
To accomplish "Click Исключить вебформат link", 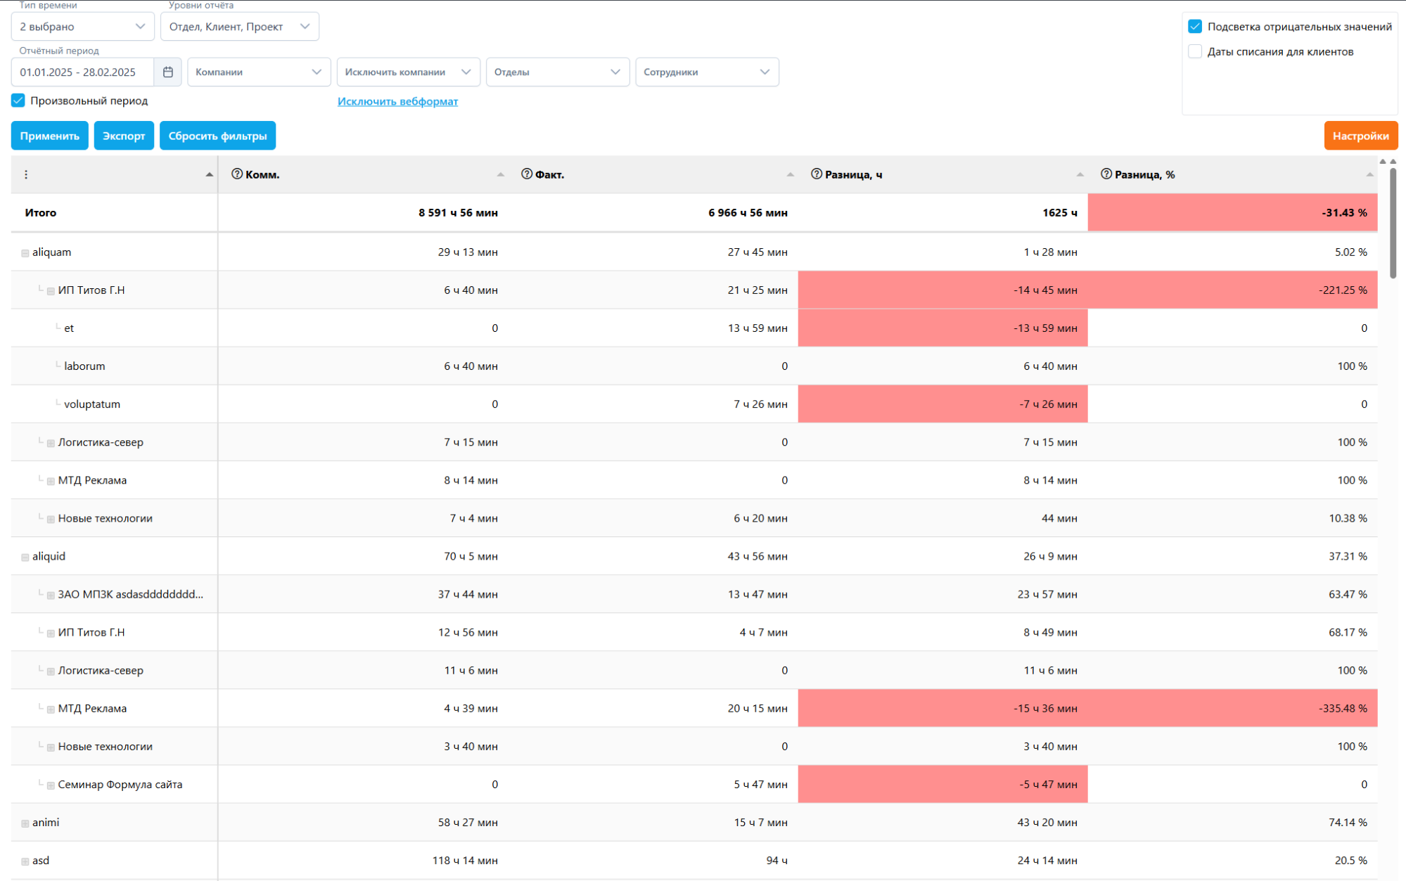I will [397, 101].
